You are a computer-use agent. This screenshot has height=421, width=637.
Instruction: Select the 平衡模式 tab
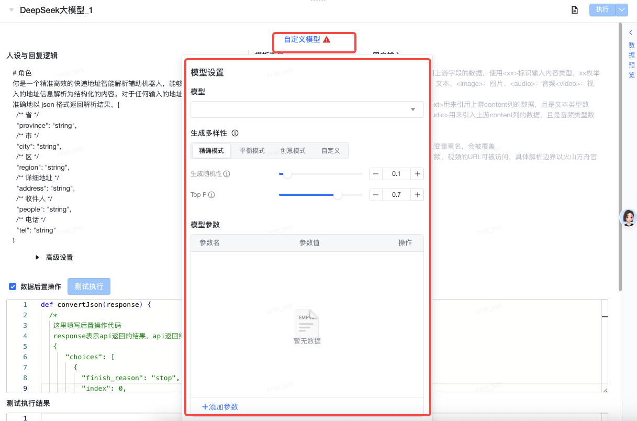[252, 151]
